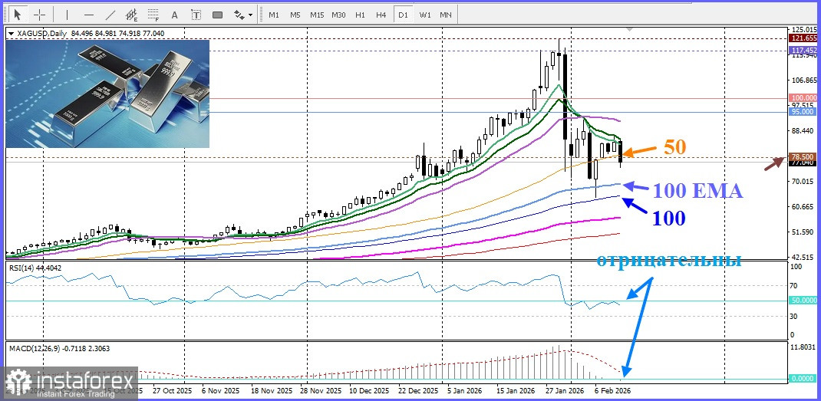This screenshot has width=821, height=401.
Task: Click the 51.590 price scale value
Action: click(803, 232)
